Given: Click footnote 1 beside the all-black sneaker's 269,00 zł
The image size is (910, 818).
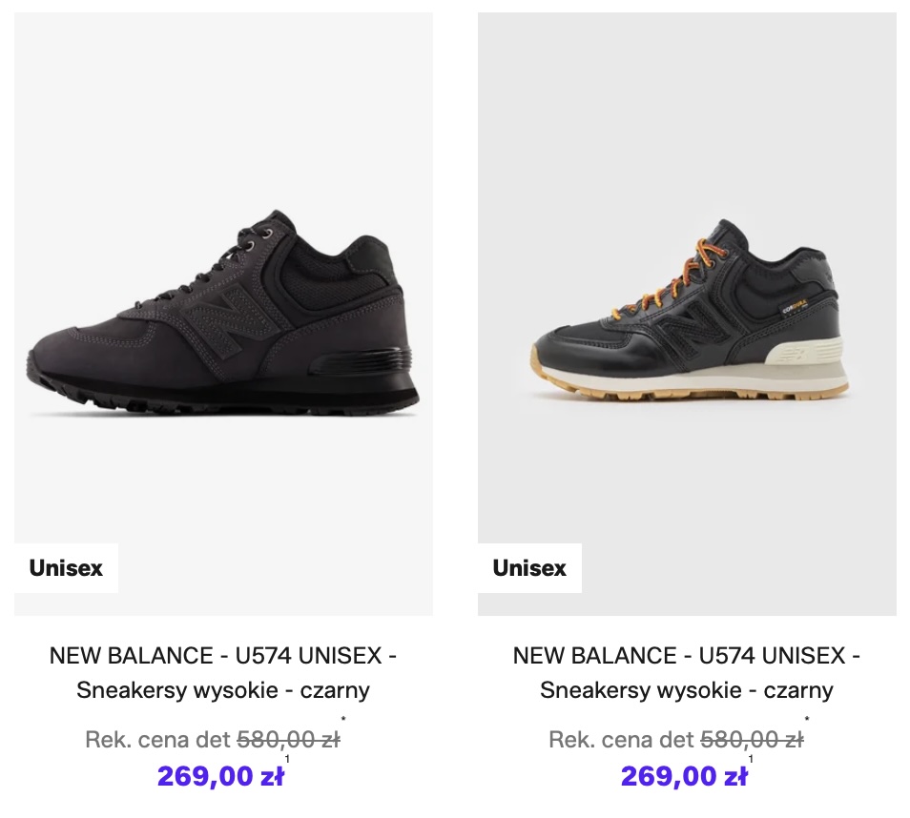Looking at the screenshot, I should click(x=287, y=760).
